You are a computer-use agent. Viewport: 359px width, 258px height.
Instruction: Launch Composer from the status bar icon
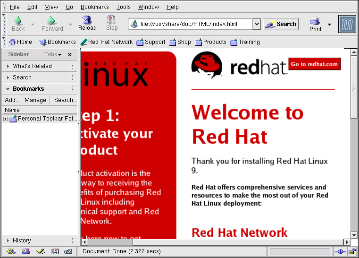pos(40,251)
